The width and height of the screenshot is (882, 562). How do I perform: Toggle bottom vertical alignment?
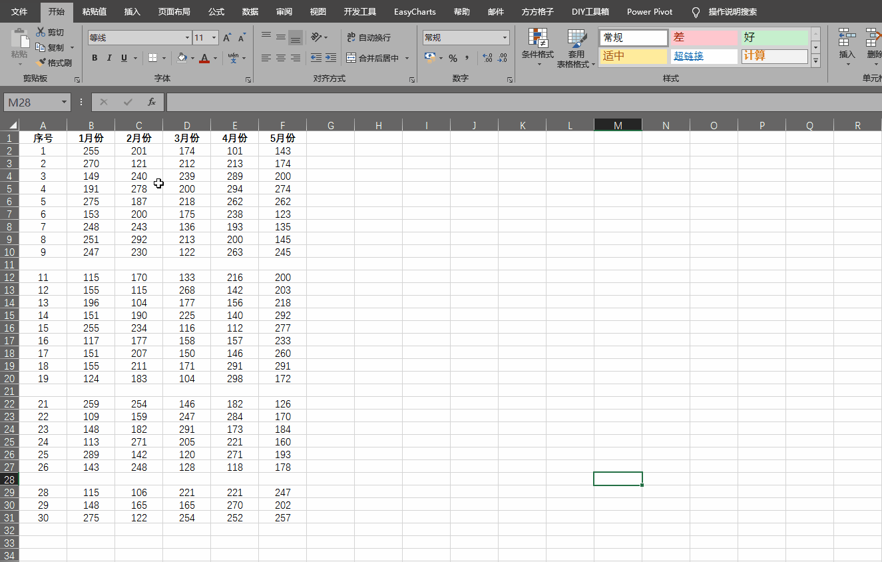coord(296,37)
